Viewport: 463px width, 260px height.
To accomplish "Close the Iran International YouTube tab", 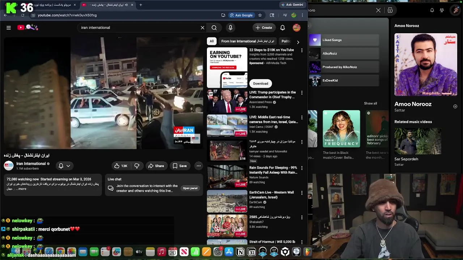I will click(x=132, y=5).
